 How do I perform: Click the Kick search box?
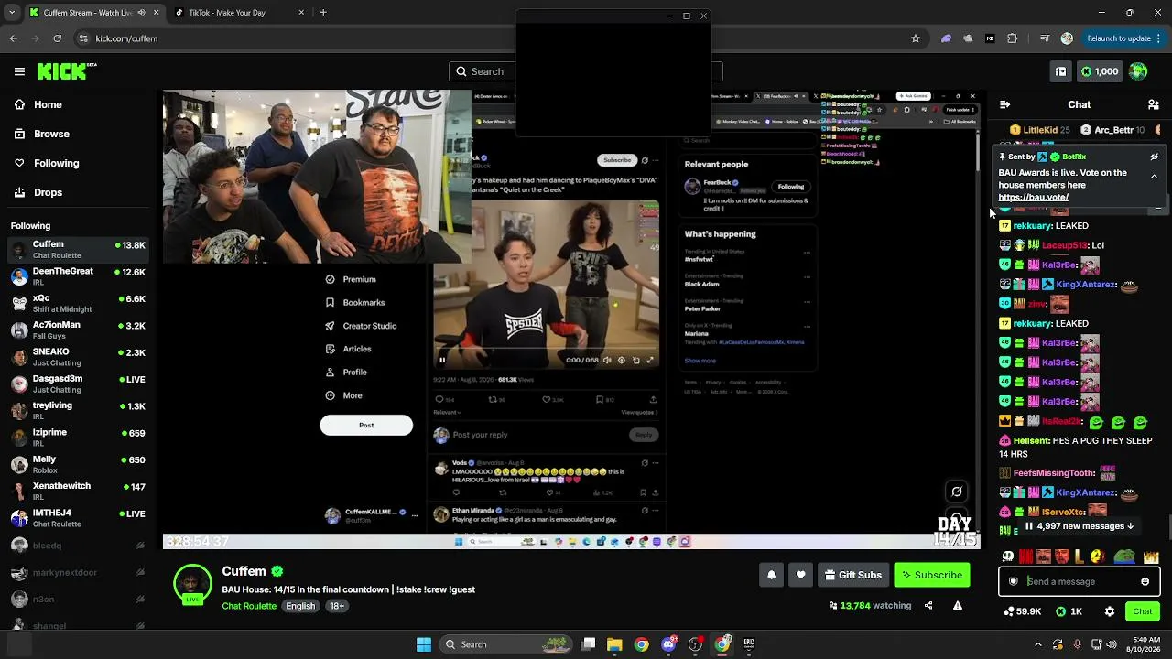tap(586, 71)
